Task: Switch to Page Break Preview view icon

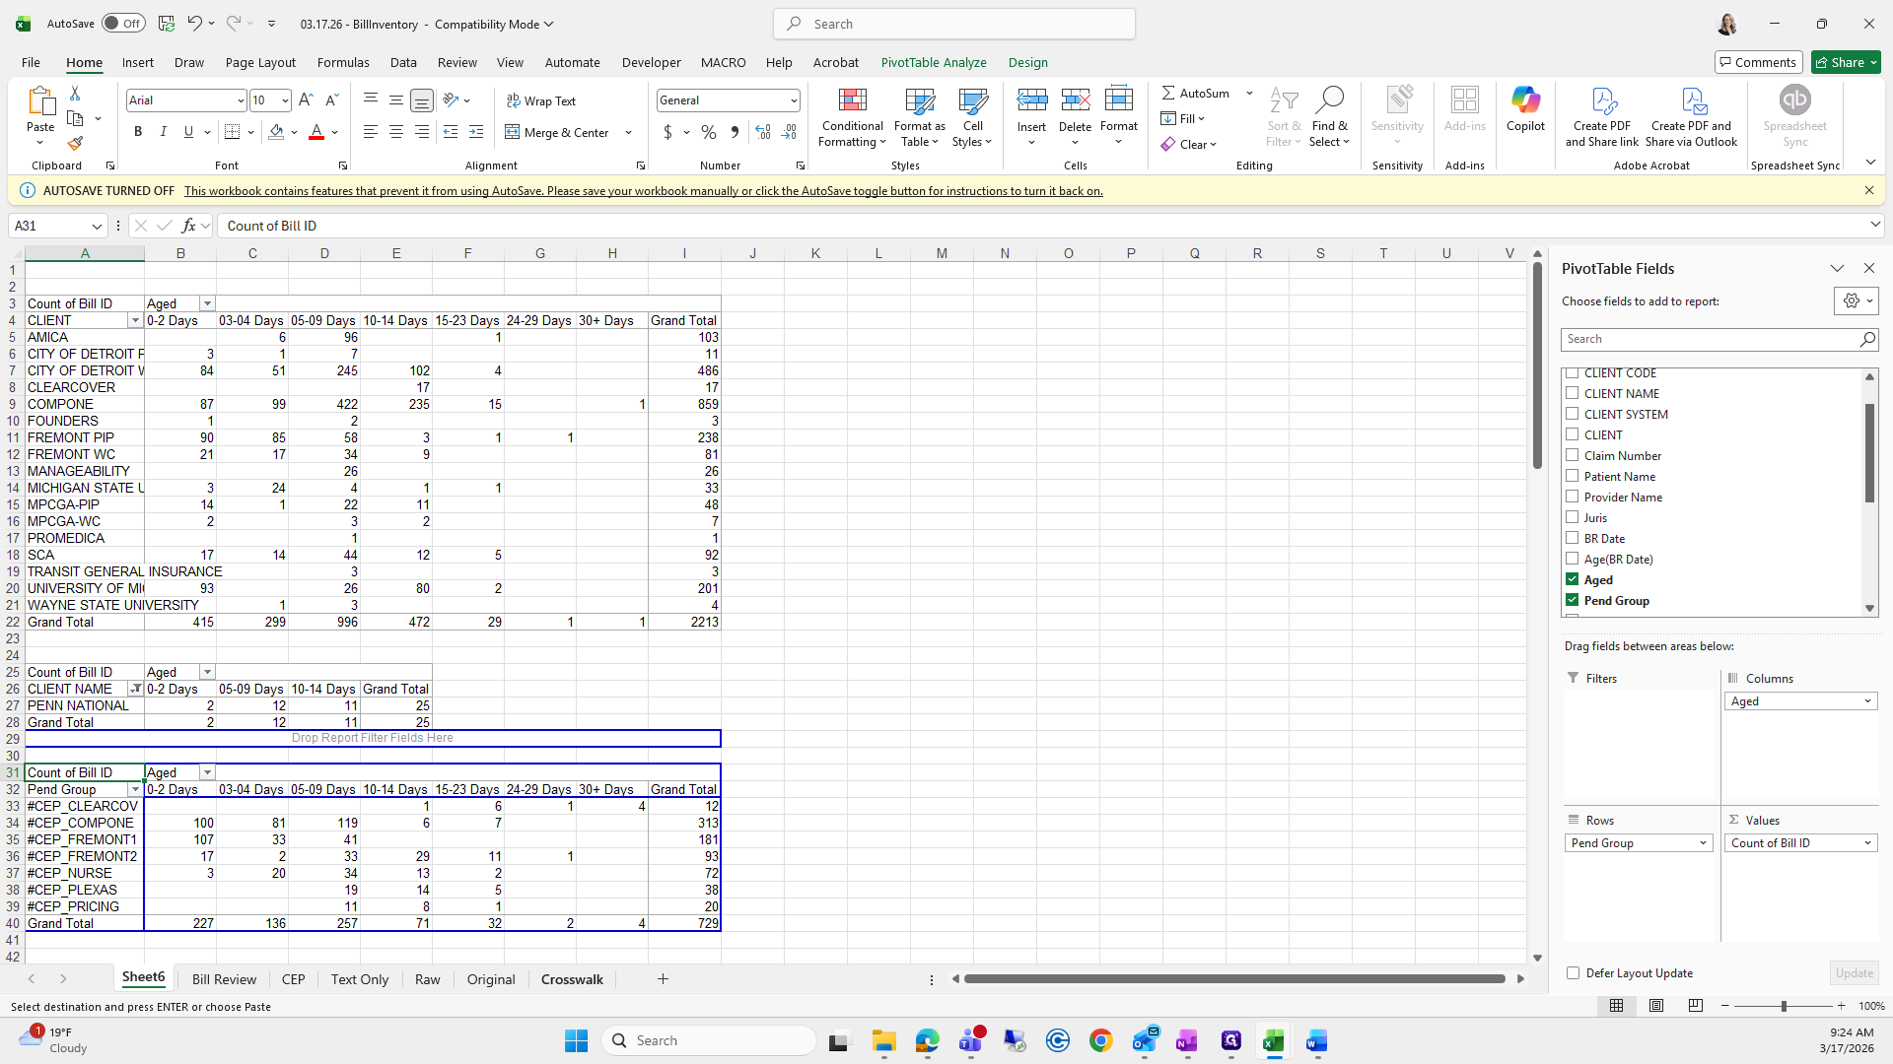Action: point(1695,1006)
